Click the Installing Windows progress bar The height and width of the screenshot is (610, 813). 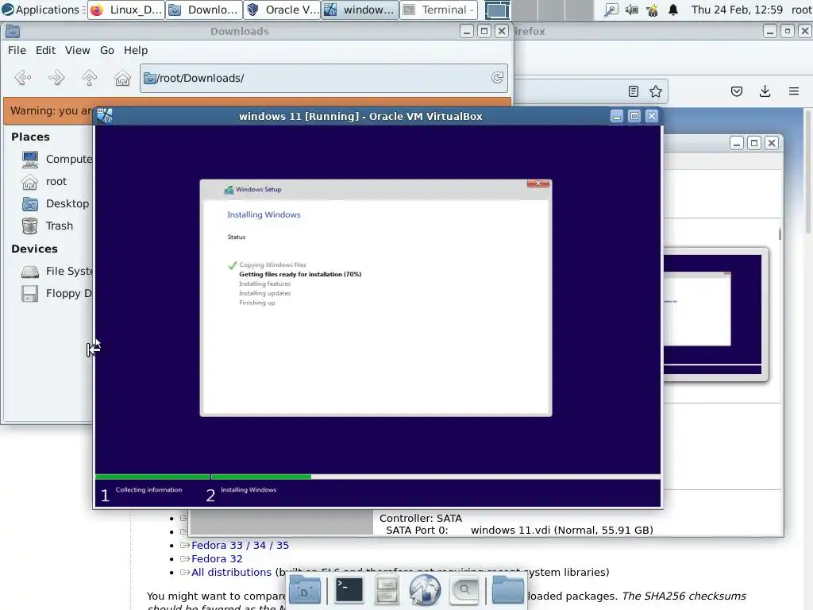coord(436,477)
